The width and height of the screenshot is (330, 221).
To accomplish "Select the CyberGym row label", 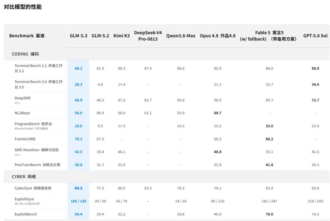I will (33, 188).
